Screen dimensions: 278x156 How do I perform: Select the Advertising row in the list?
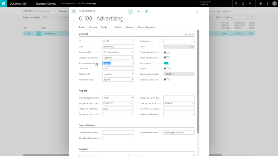point(50,34)
